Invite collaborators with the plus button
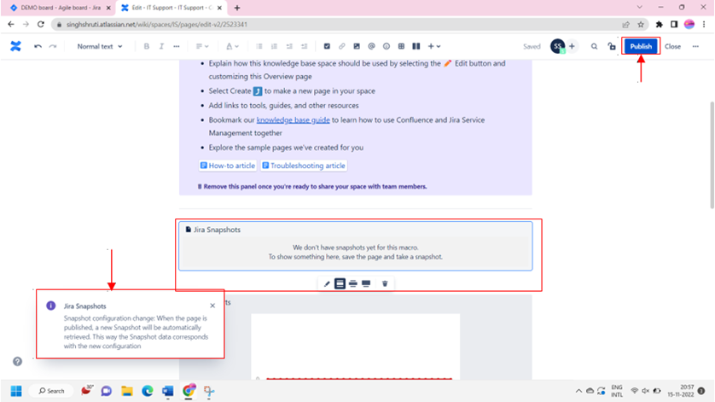This screenshot has height=402, width=715. point(572,46)
